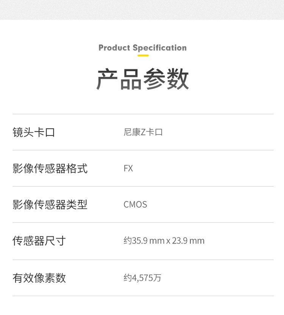Click the 产品参数 main title
The width and height of the screenshot is (284, 315).
(x=142, y=79)
